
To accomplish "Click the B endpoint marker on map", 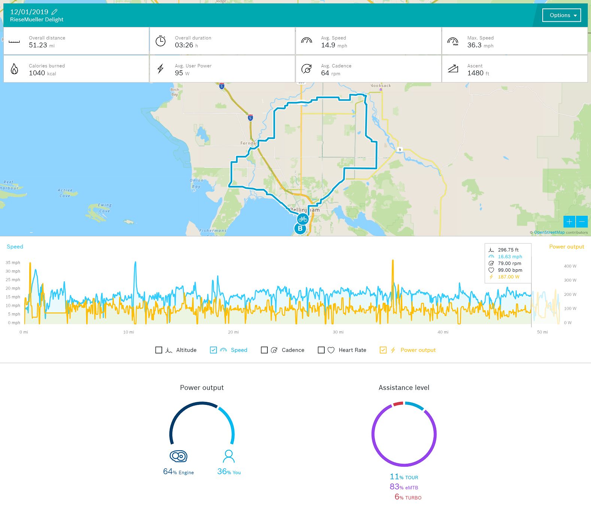I will click(300, 228).
